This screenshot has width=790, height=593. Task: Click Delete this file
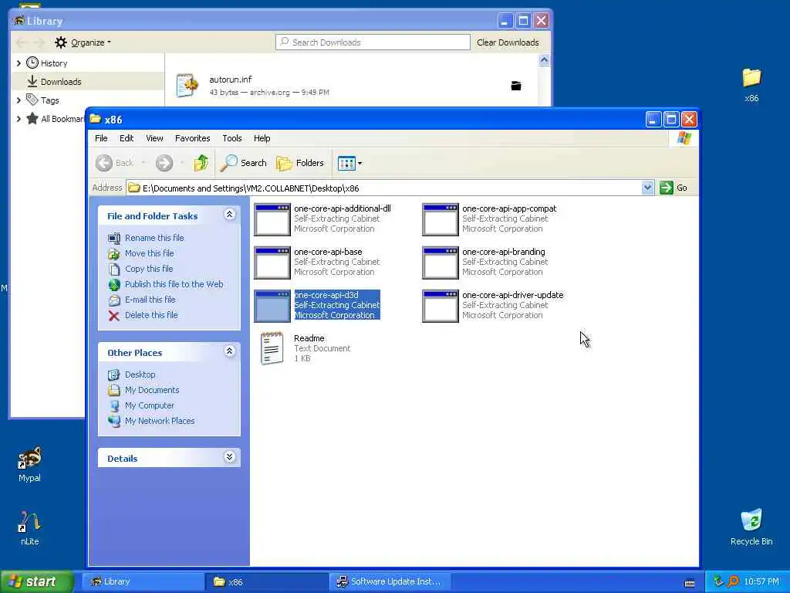(151, 315)
